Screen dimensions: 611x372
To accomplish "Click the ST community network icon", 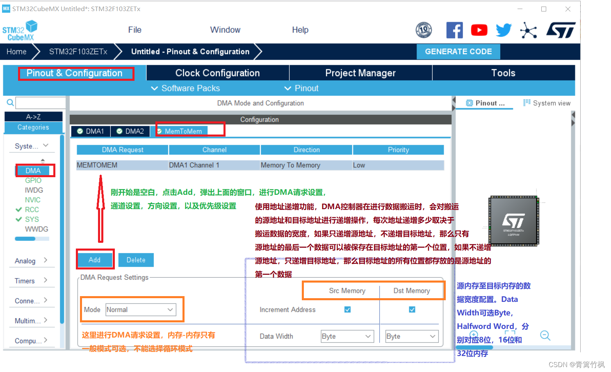I will [529, 30].
